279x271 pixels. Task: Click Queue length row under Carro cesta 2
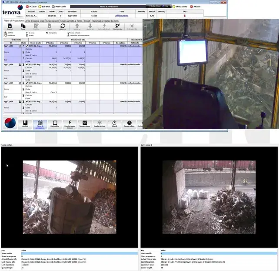(209, 268)
